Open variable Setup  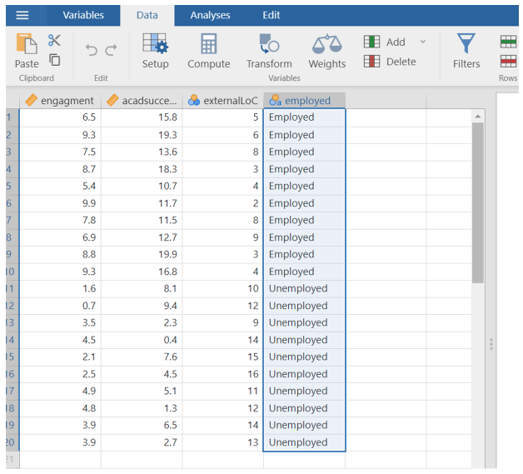tap(155, 50)
